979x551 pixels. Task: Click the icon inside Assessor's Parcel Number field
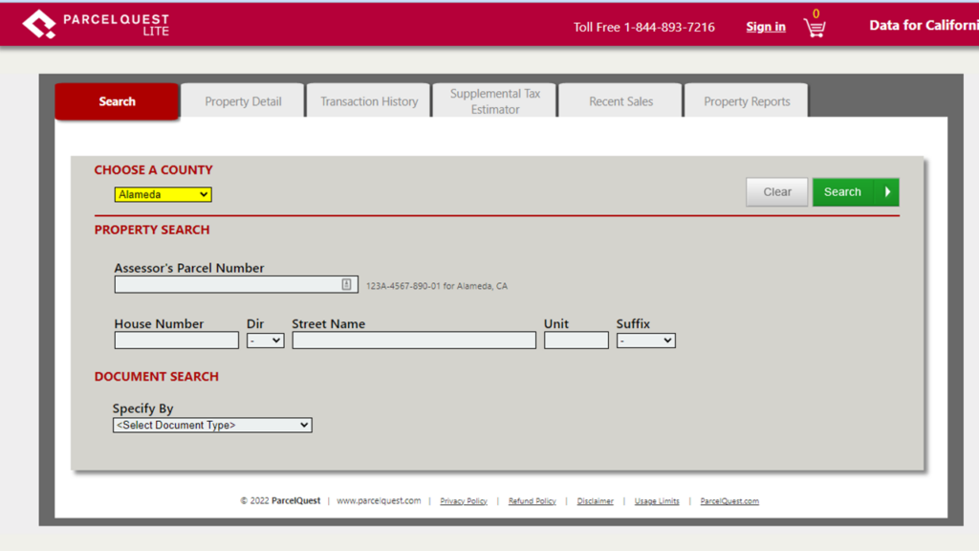(x=347, y=285)
